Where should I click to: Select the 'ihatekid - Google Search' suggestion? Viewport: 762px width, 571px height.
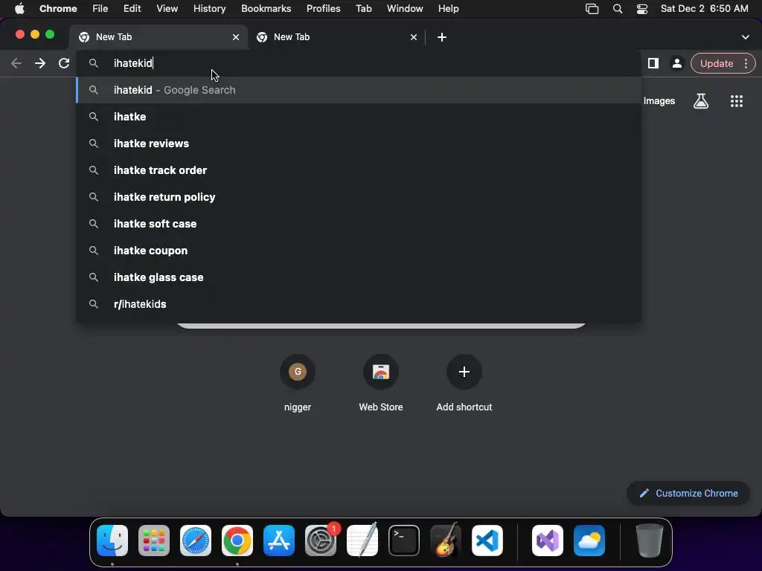[359, 90]
